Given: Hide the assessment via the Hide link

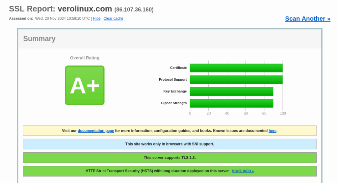Looking at the screenshot, I should 96,19.
